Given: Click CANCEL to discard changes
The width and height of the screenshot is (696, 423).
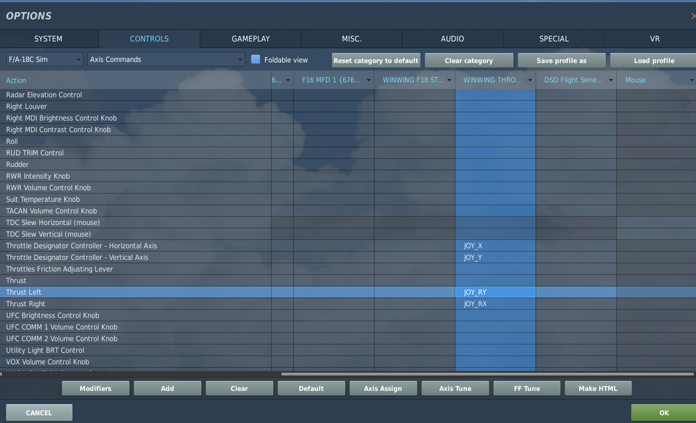Looking at the screenshot, I should tap(39, 413).
